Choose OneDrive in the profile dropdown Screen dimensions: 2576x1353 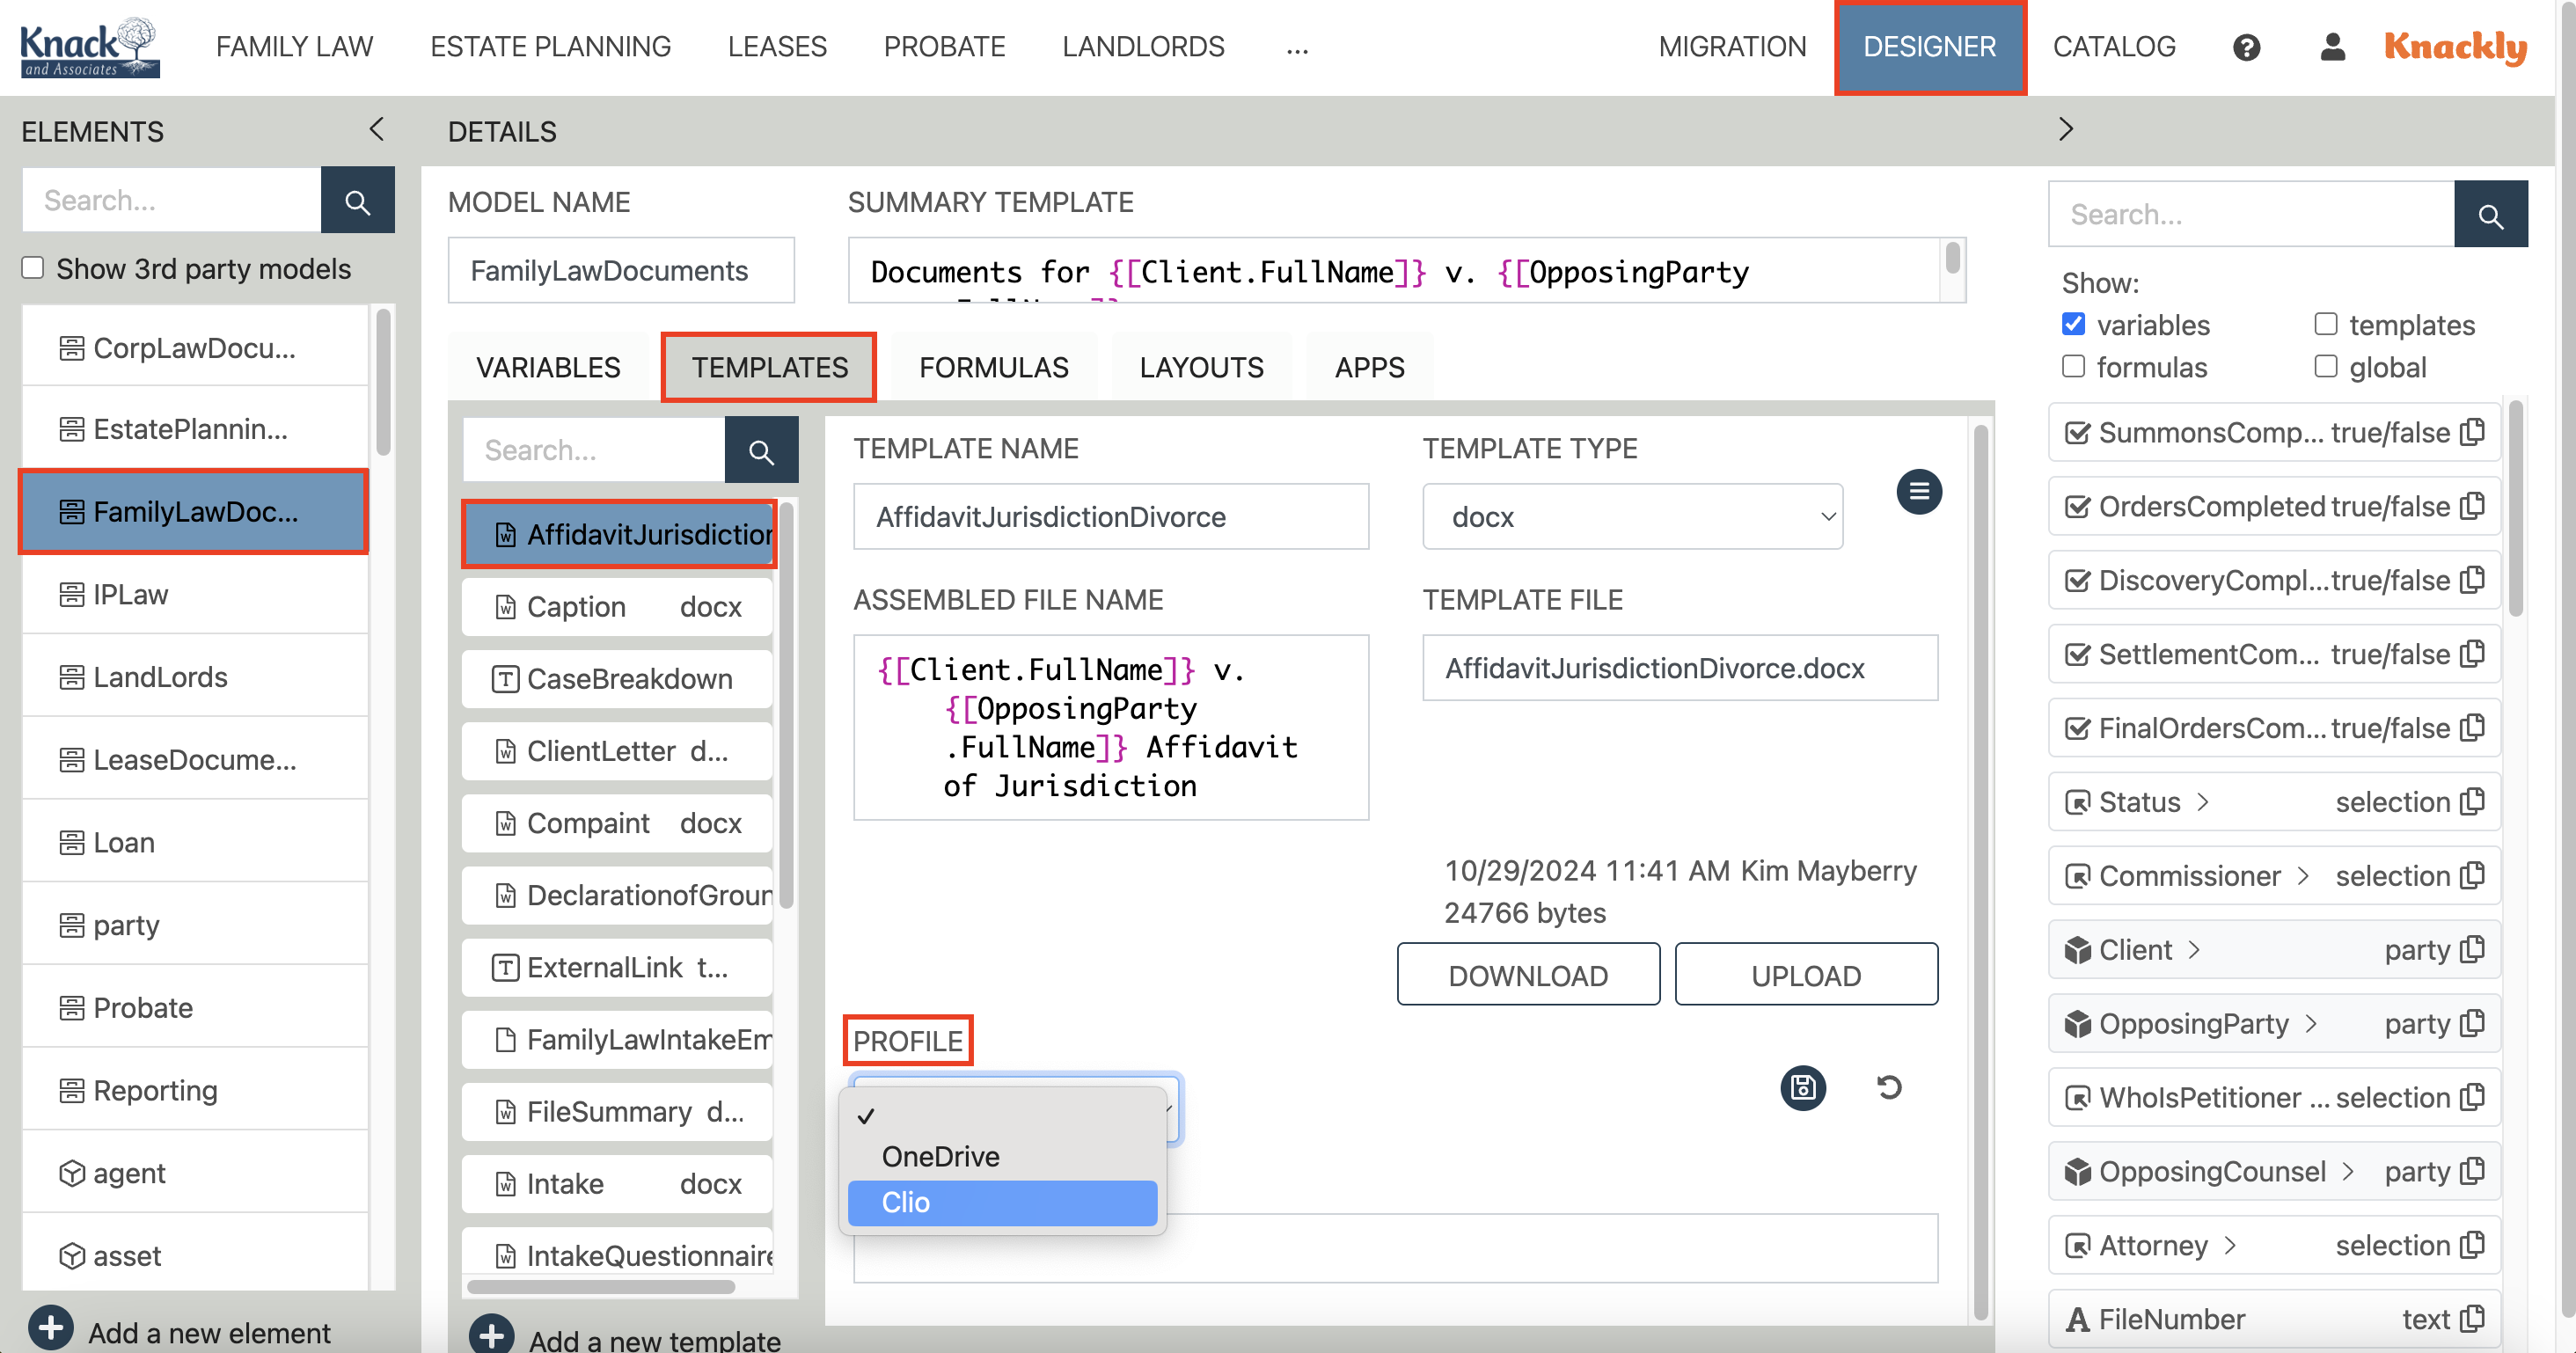pos(1002,1157)
